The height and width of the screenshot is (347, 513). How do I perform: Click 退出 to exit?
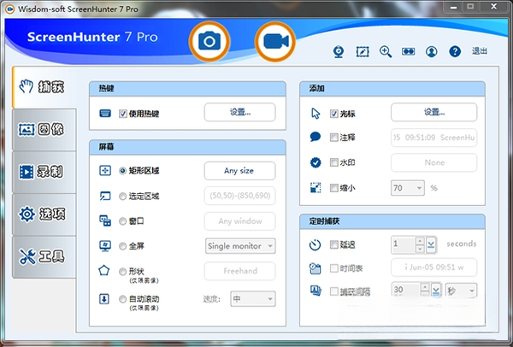point(480,51)
